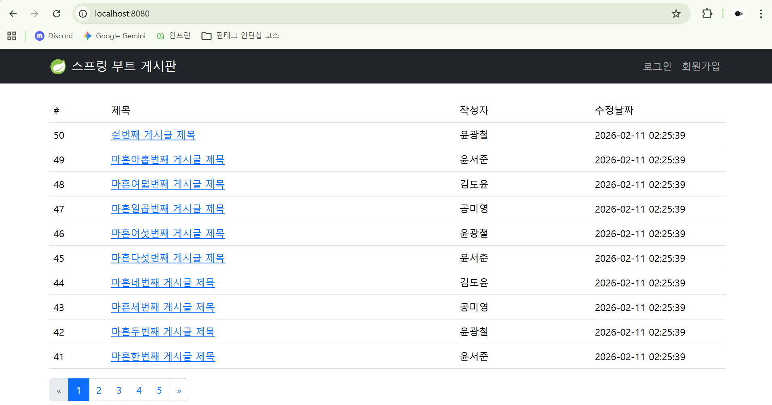Open the apps grid in bookmarks bar

click(12, 36)
